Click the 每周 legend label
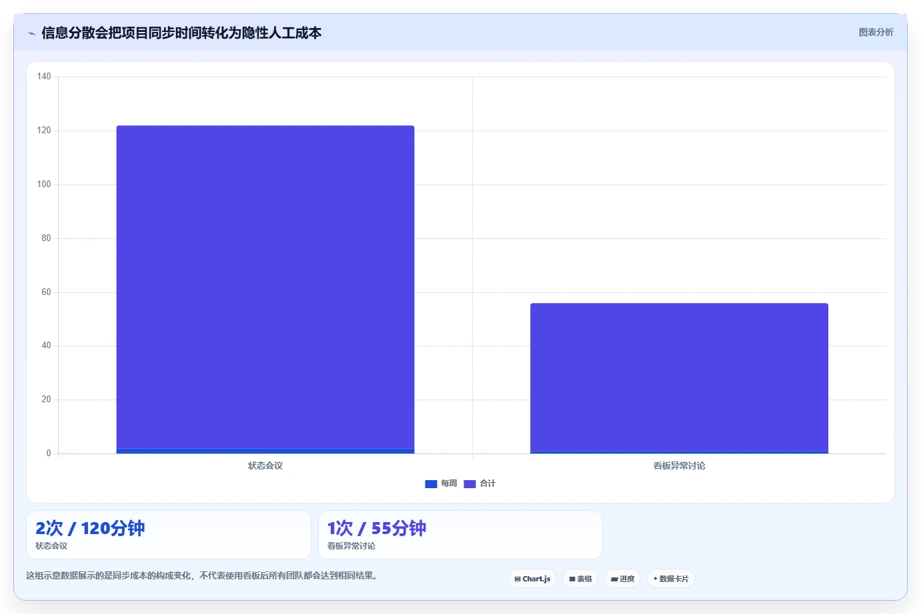 (449, 483)
